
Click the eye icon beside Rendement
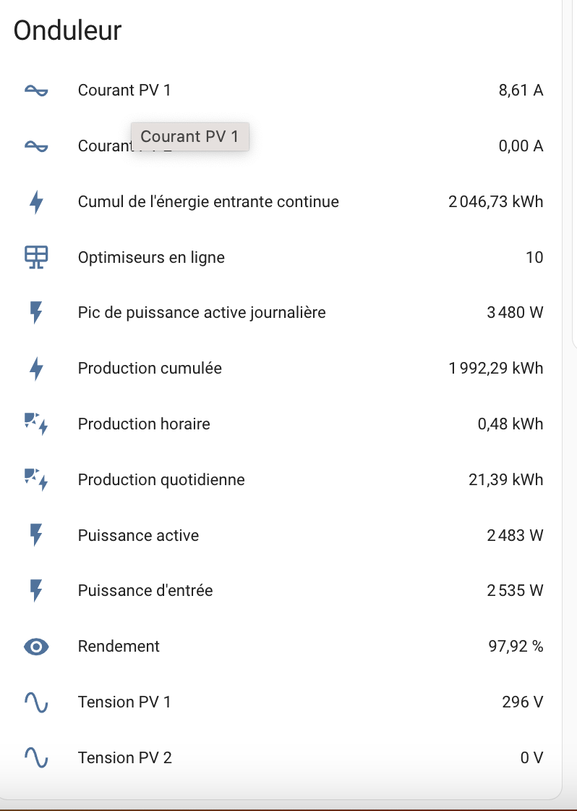tap(36, 647)
